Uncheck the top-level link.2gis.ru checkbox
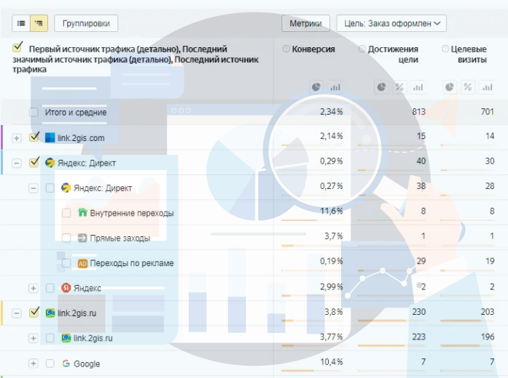508x378 pixels. [34, 312]
